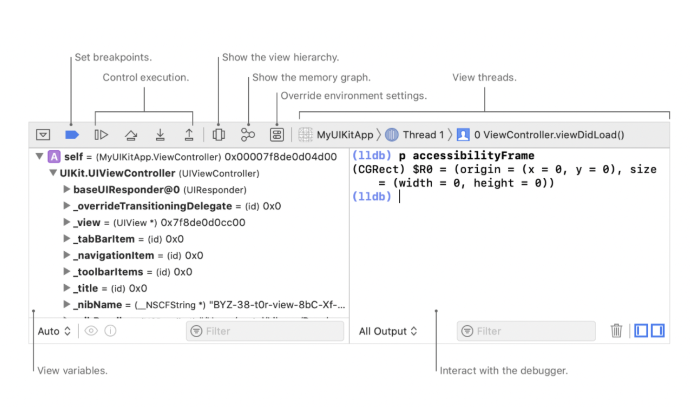Select MyUIKitApp process in jump bar

pos(345,135)
